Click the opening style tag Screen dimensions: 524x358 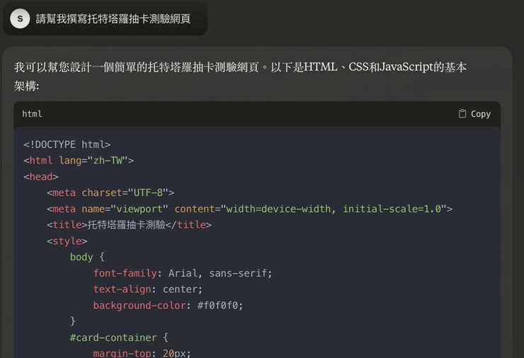[x=67, y=241]
